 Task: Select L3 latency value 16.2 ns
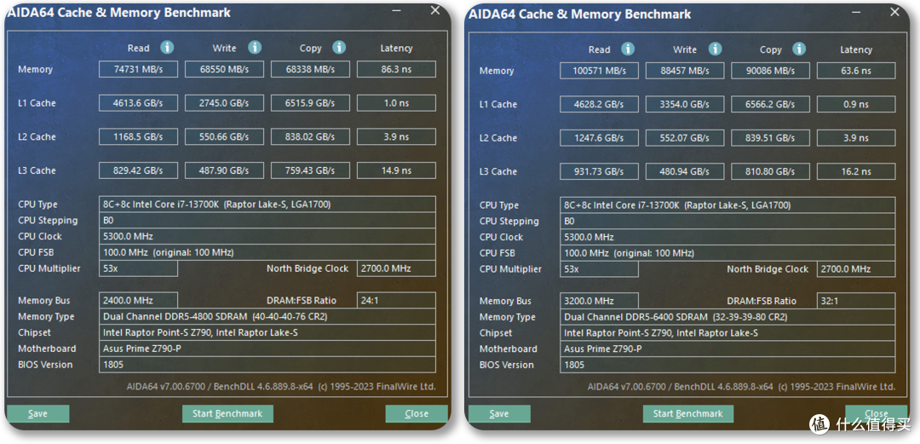(857, 171)
